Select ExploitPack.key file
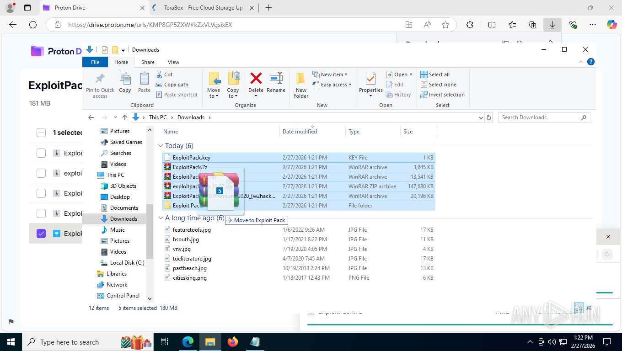 pyautogui.click(x=298, y=158)
